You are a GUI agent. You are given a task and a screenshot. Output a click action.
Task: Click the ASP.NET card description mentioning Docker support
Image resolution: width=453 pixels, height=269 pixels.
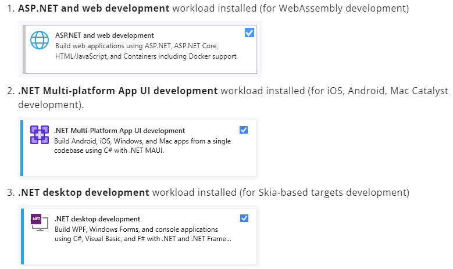146,51
